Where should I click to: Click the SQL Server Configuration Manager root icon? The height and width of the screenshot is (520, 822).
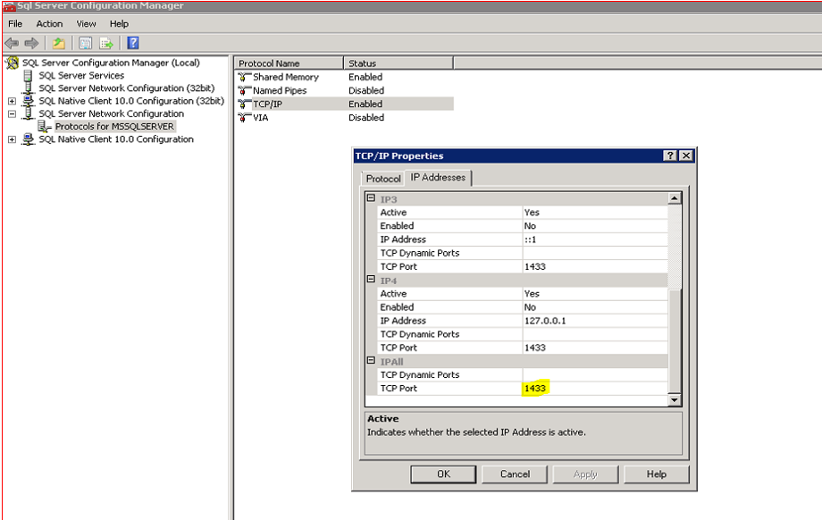pos(12,63)
